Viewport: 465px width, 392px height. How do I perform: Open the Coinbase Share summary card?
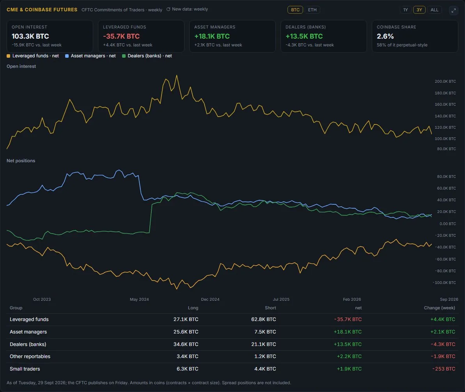pos(415,36)
